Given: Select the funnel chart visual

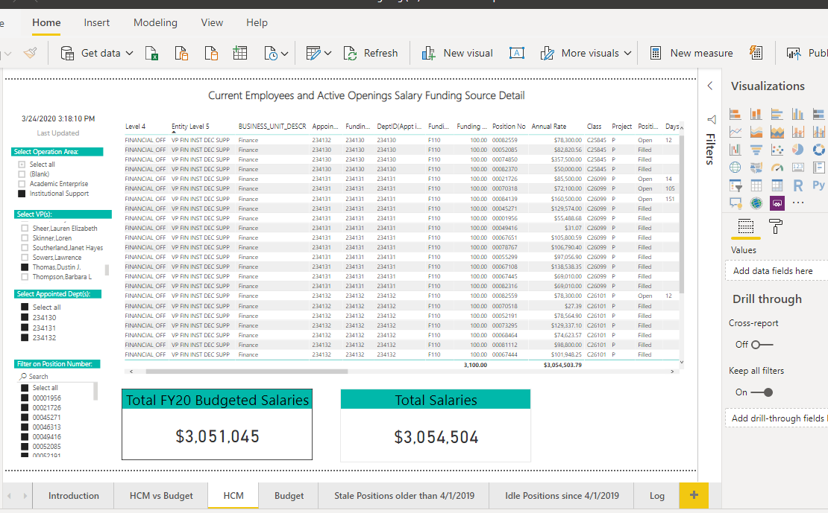Looking at the screenshot, I should [x=756, y=150].
